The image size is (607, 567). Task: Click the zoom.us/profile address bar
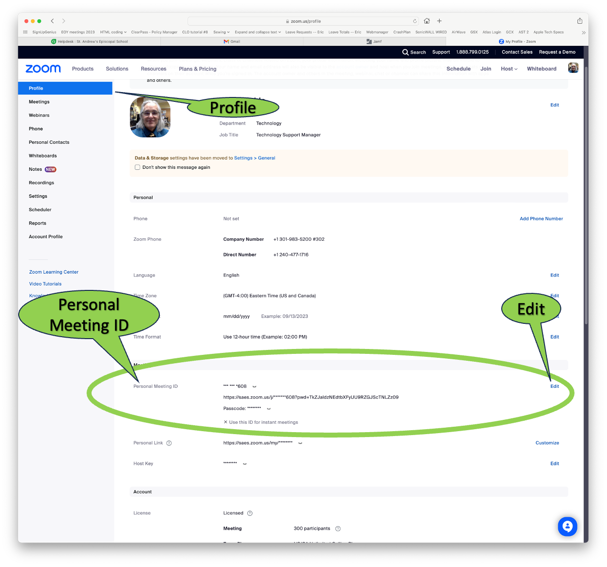pos(303,21)
